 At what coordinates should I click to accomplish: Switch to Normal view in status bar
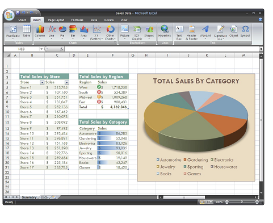(202, 202)
